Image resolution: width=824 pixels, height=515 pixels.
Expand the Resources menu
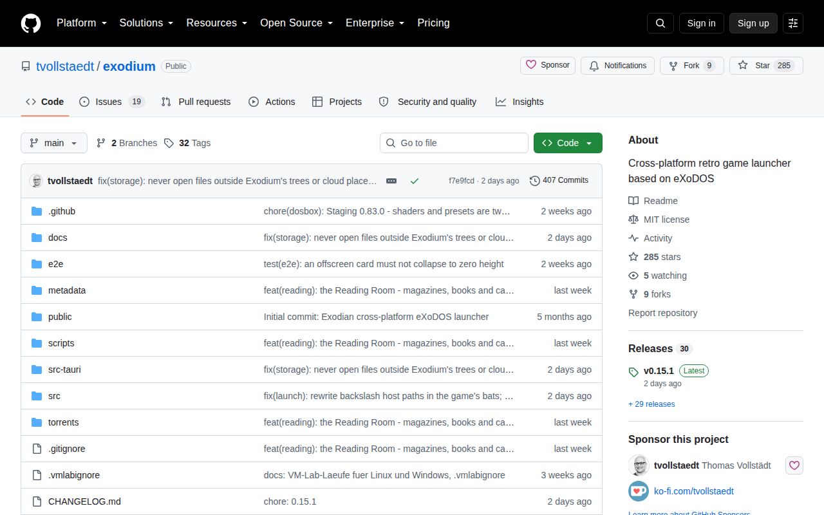tap(217, 23)
